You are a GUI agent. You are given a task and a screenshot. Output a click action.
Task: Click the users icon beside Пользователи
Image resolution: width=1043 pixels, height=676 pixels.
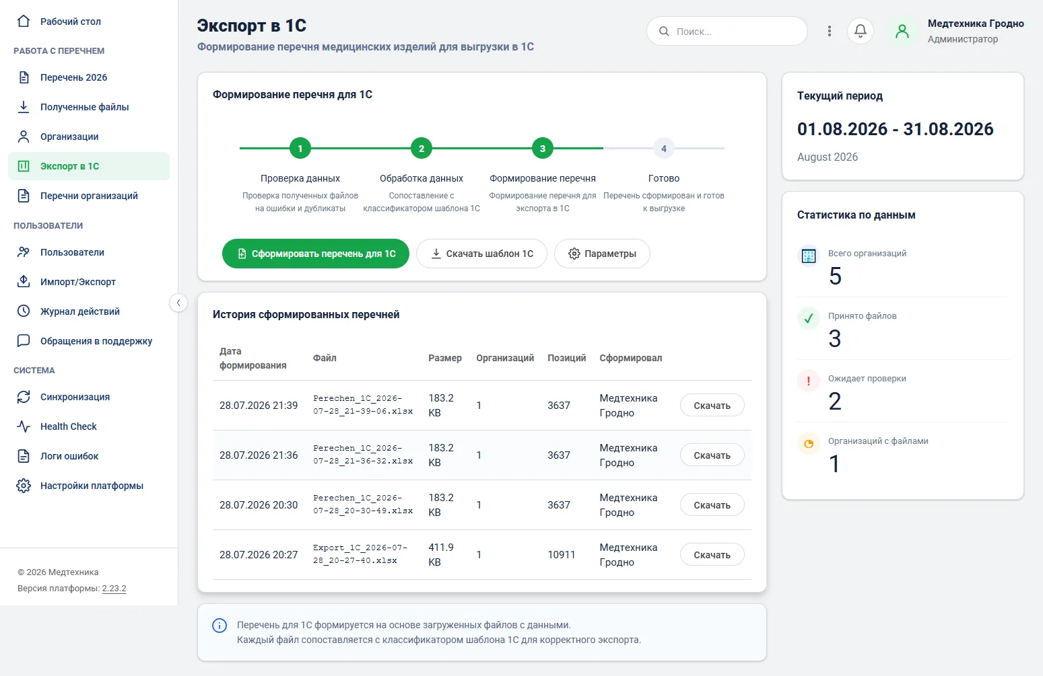click(24, 252)
